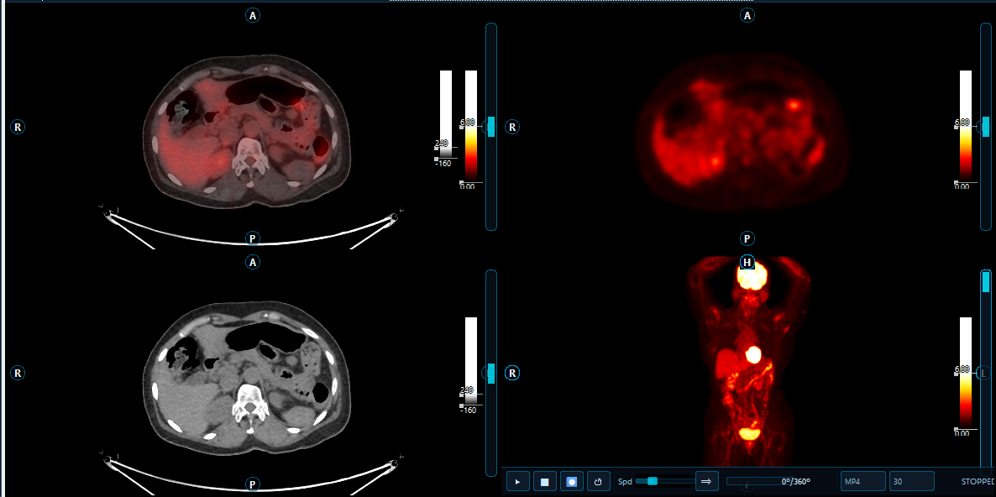Click the P marker below the fused view
Image resolution: width=996 pixels, height=497 pixels.
pos(253,238)
